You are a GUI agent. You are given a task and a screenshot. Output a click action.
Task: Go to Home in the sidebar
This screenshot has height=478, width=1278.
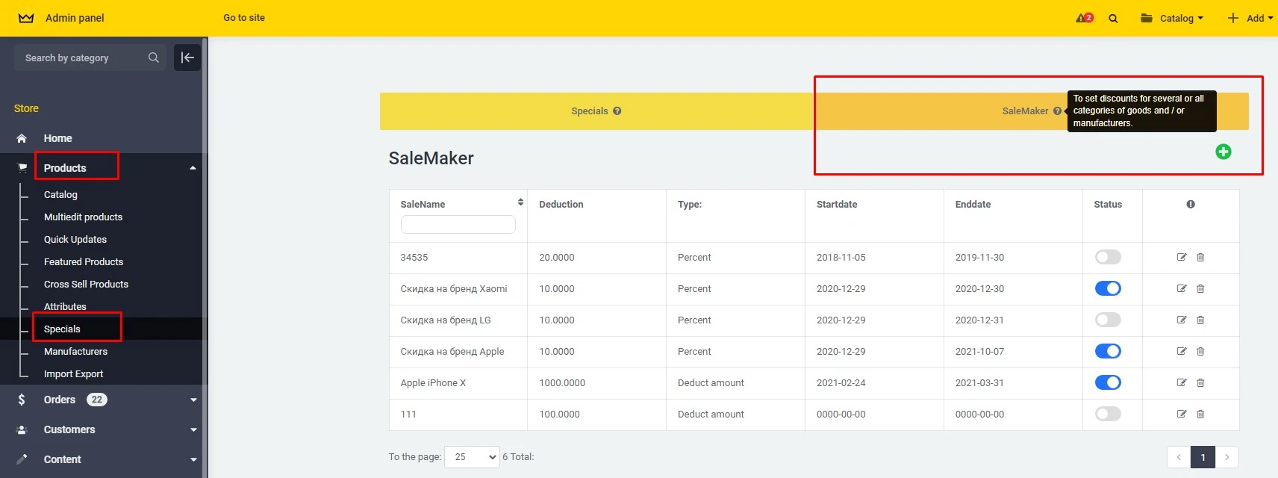pyautogui.click(x=57, y=138)
